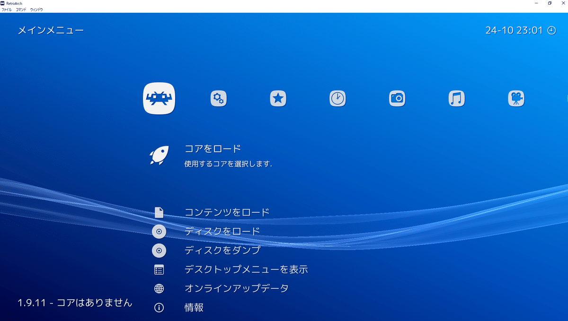Click the file icon beside コンテンツをロード
This screenshot has width=568, height=321.
(159, 213)
